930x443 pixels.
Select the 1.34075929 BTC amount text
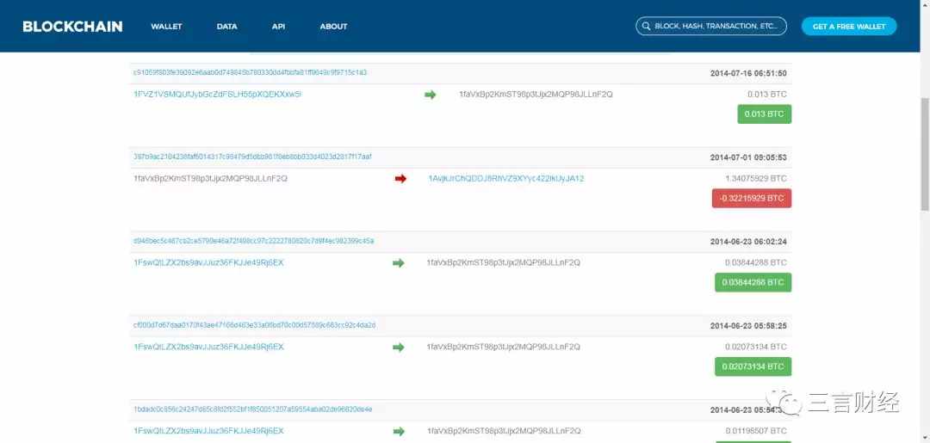[756, 178]
